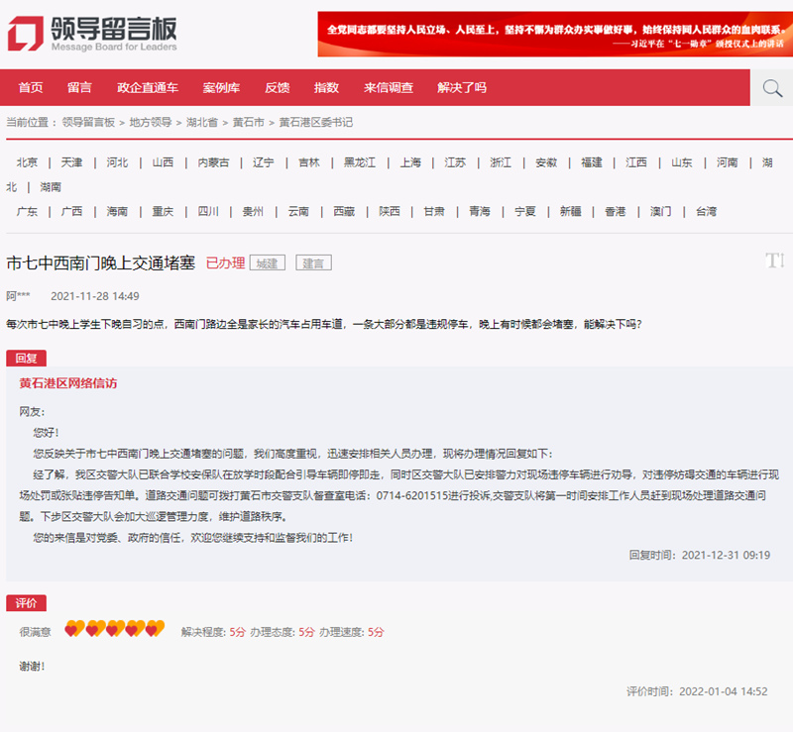Click the 城建 category tag
The image size is (793, 732).
[267, 263]
